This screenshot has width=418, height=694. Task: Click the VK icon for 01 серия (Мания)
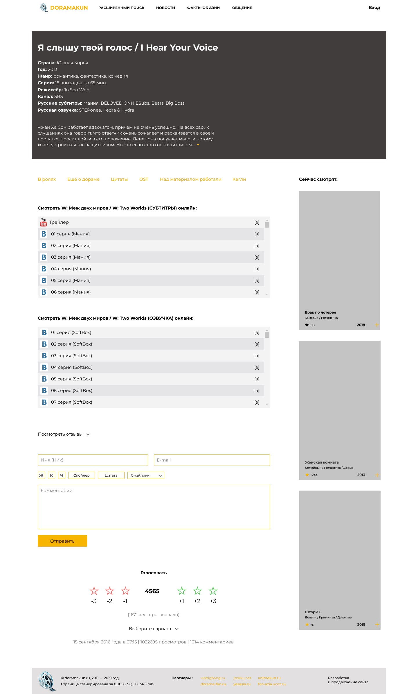44,234
